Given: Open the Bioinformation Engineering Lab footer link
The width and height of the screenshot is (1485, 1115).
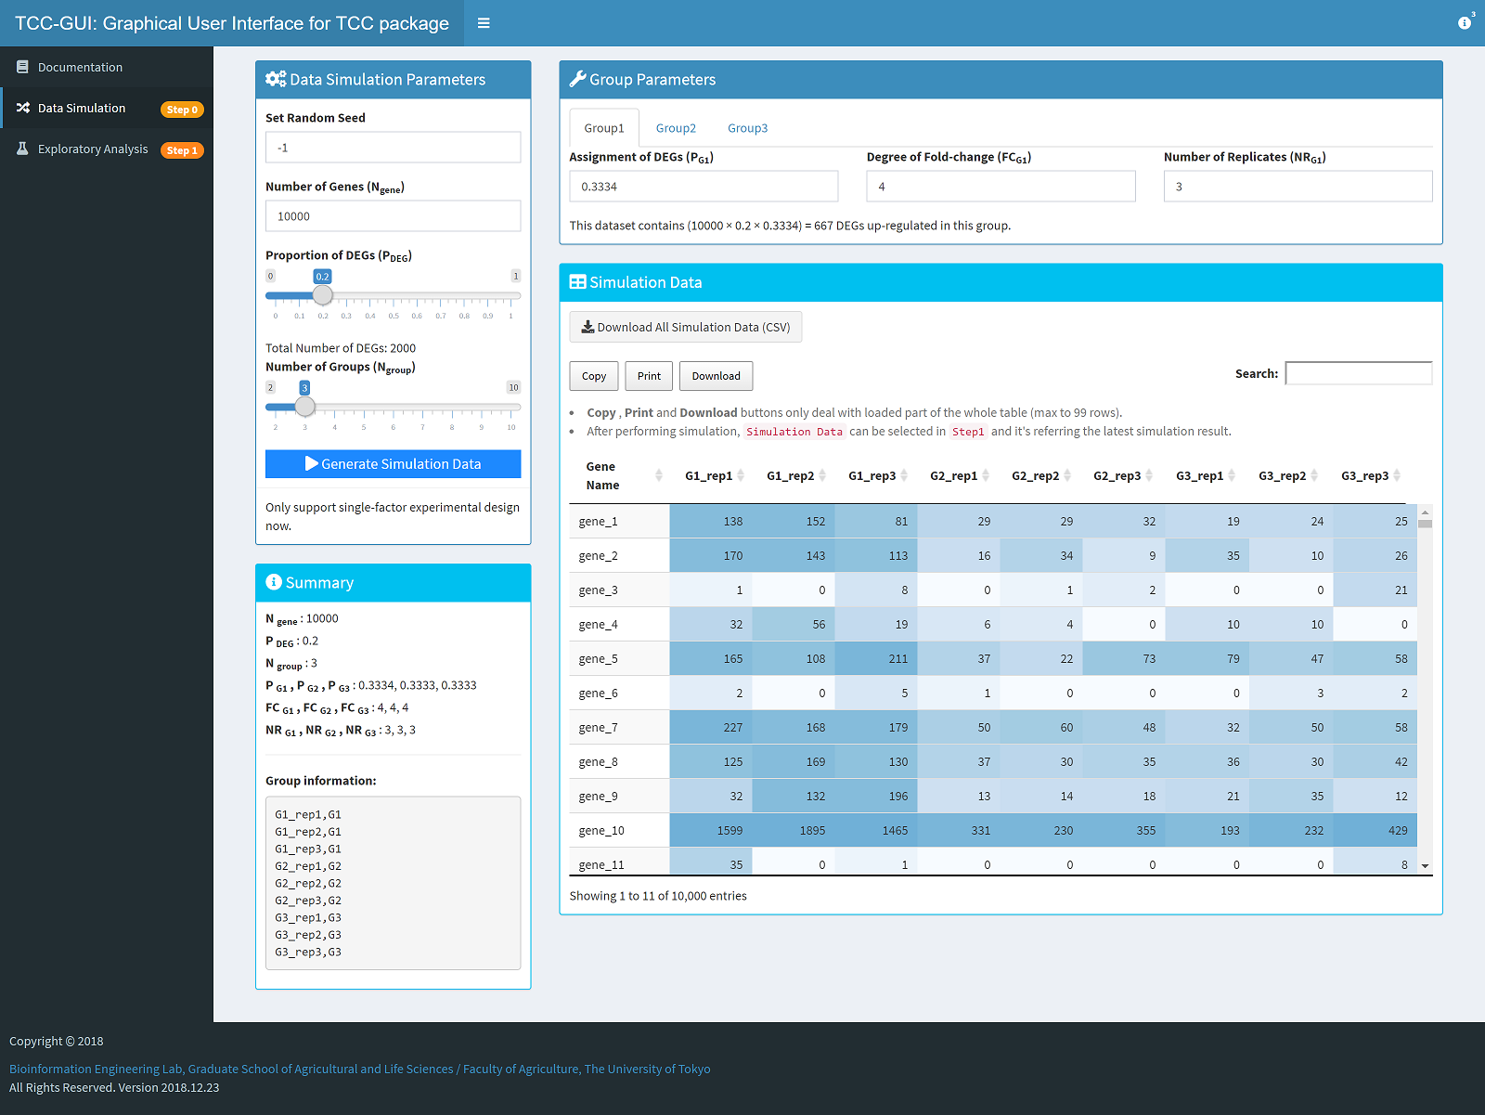Looking at the screenshot, I should [x=360, y=1069].
